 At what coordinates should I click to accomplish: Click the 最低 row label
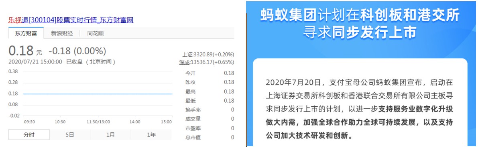tap(191, 101)
